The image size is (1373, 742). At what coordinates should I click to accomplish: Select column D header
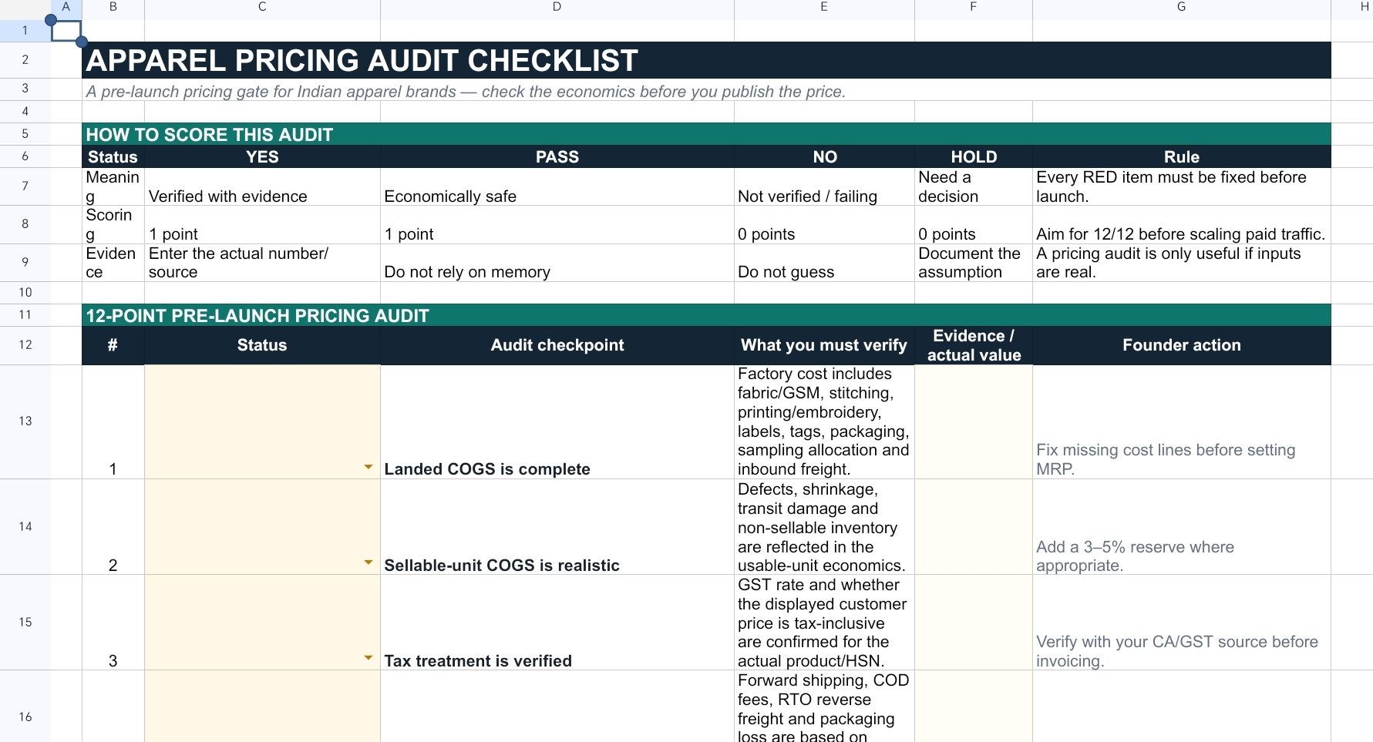click(557, 7)
